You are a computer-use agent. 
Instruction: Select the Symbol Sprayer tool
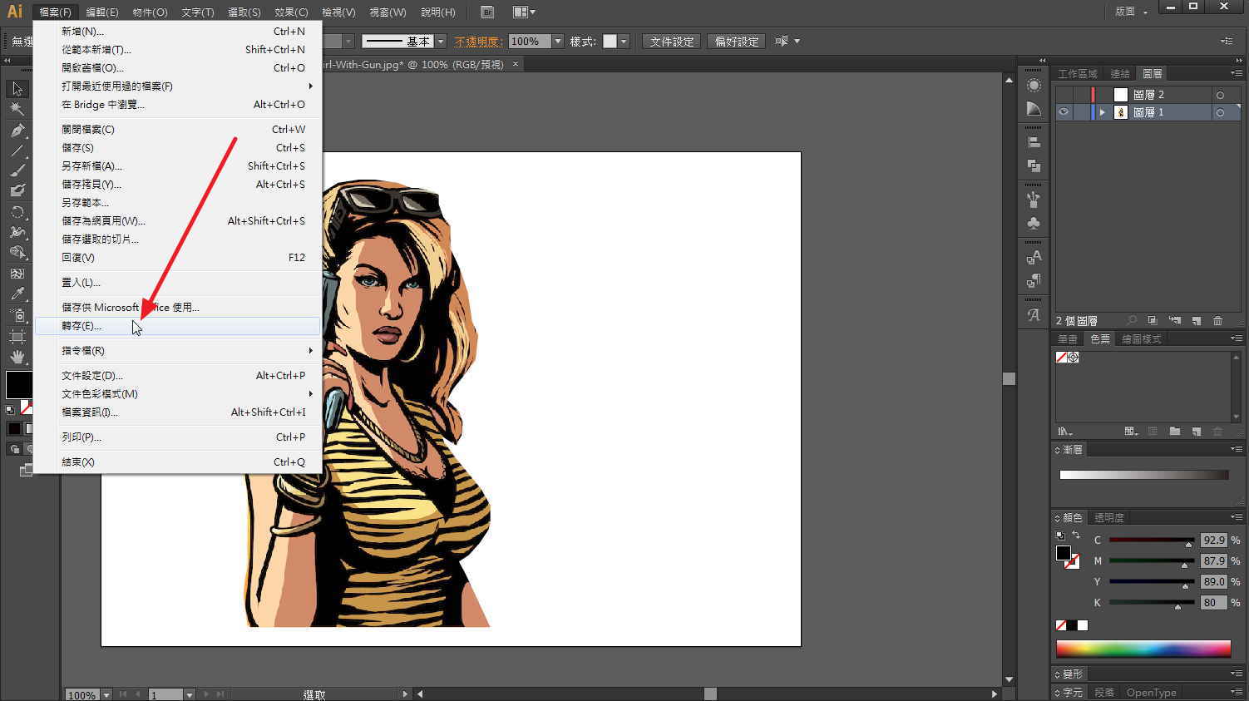click(17, 314)
